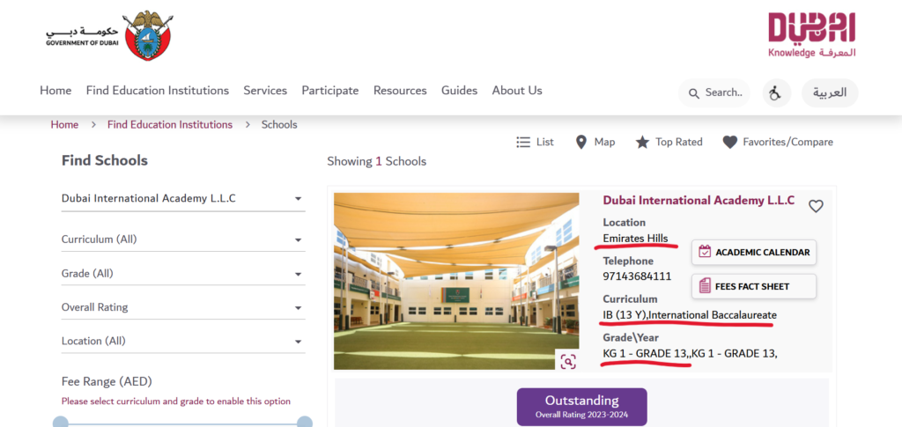Open the Guides menu
Screen dimensions: 902x427
[x=459, y=90]
